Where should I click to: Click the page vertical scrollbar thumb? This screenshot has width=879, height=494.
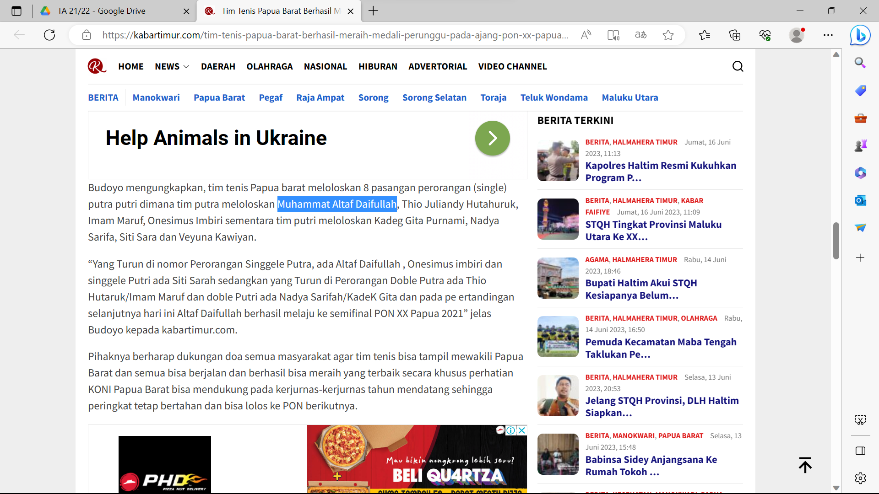pyautogui.click(x=836, y=241)
